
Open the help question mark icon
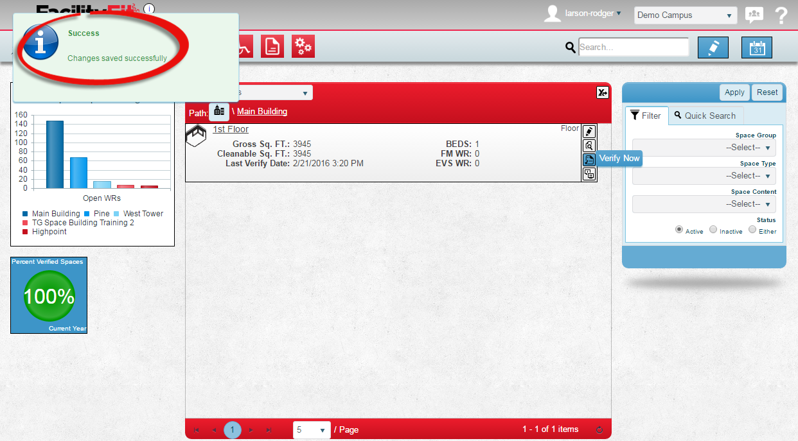point(781,15)
